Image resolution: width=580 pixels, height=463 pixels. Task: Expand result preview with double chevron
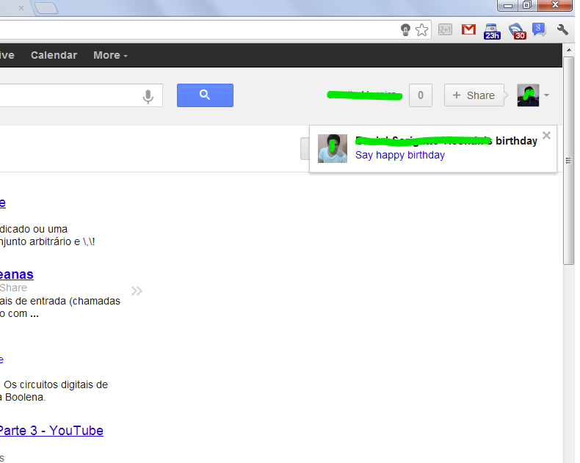pos(137,291)
